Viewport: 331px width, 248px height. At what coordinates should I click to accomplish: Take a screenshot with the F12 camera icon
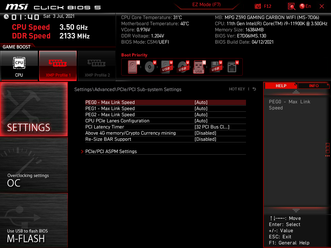258,6
